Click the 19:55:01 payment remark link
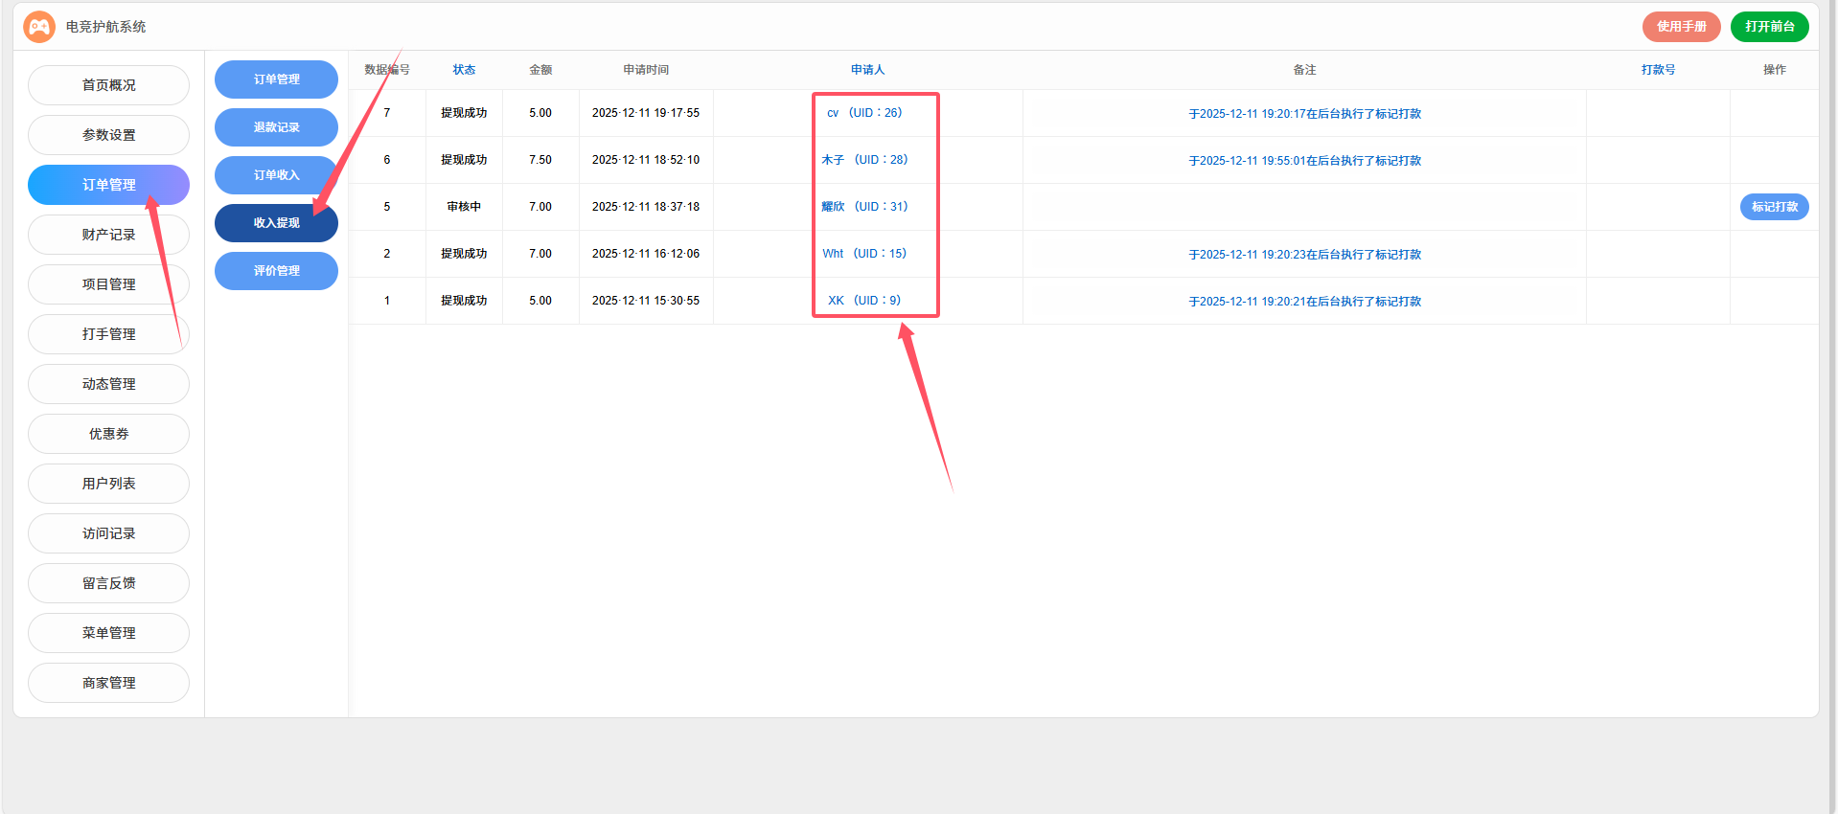The width and height of the screenshot is (1838, 814). click(1304, 161)
